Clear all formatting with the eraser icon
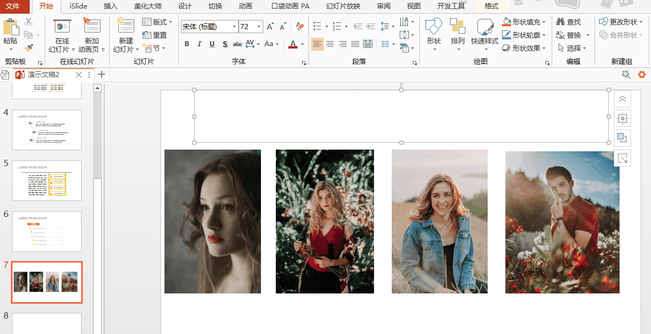 [x=300, y=27]
